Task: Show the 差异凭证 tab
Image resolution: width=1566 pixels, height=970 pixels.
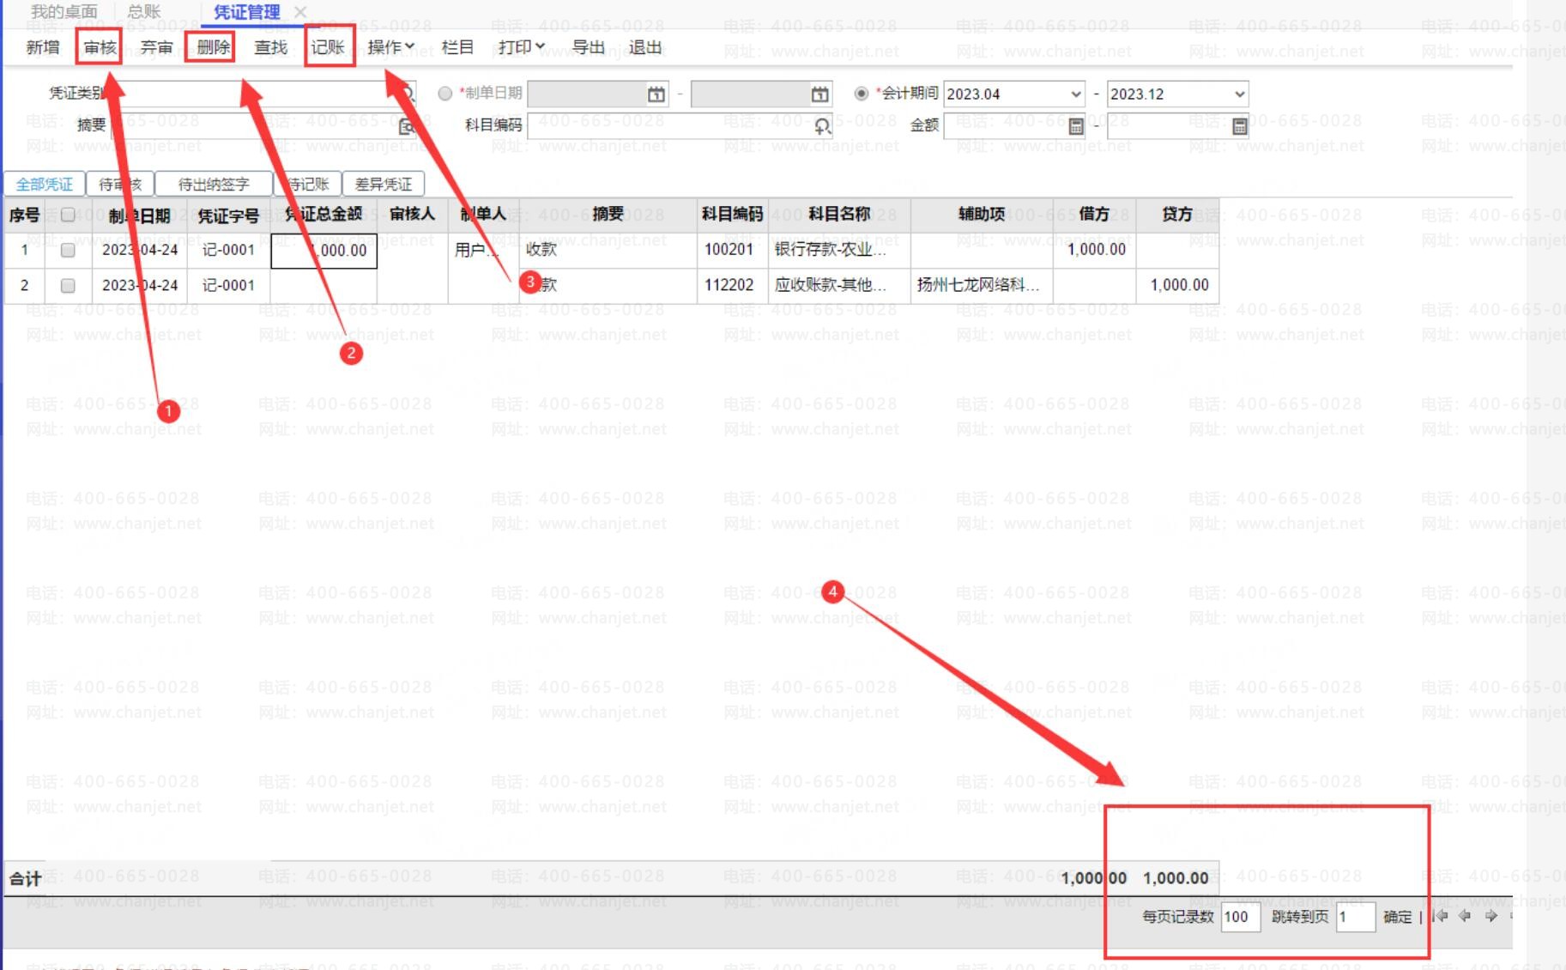Action: click(384, 184)
